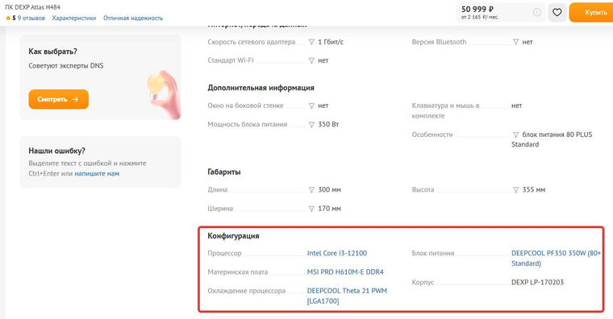Add product to favorites with heart icon
The image size is (613, 319).
(557, 13)
